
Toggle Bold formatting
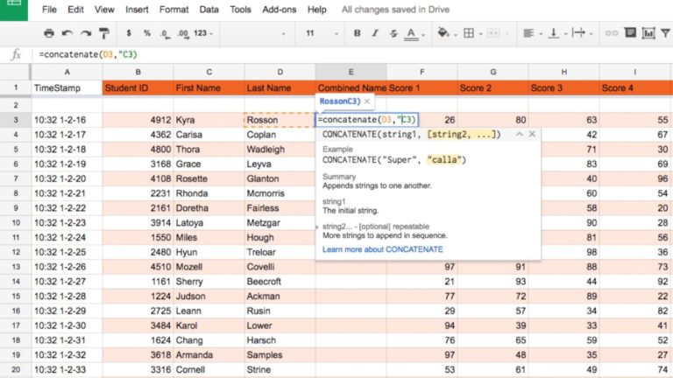(x=357, y=33)
